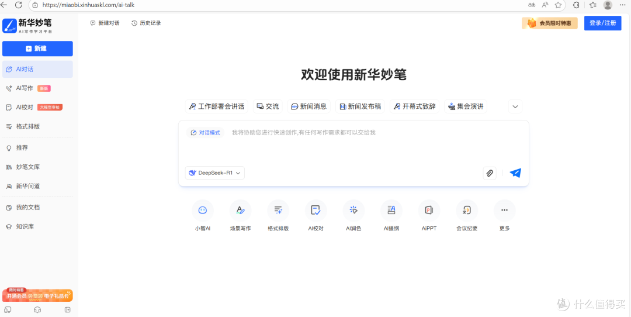
Task: Open 历史记录 from the top bar
Action: pos(146,23)
